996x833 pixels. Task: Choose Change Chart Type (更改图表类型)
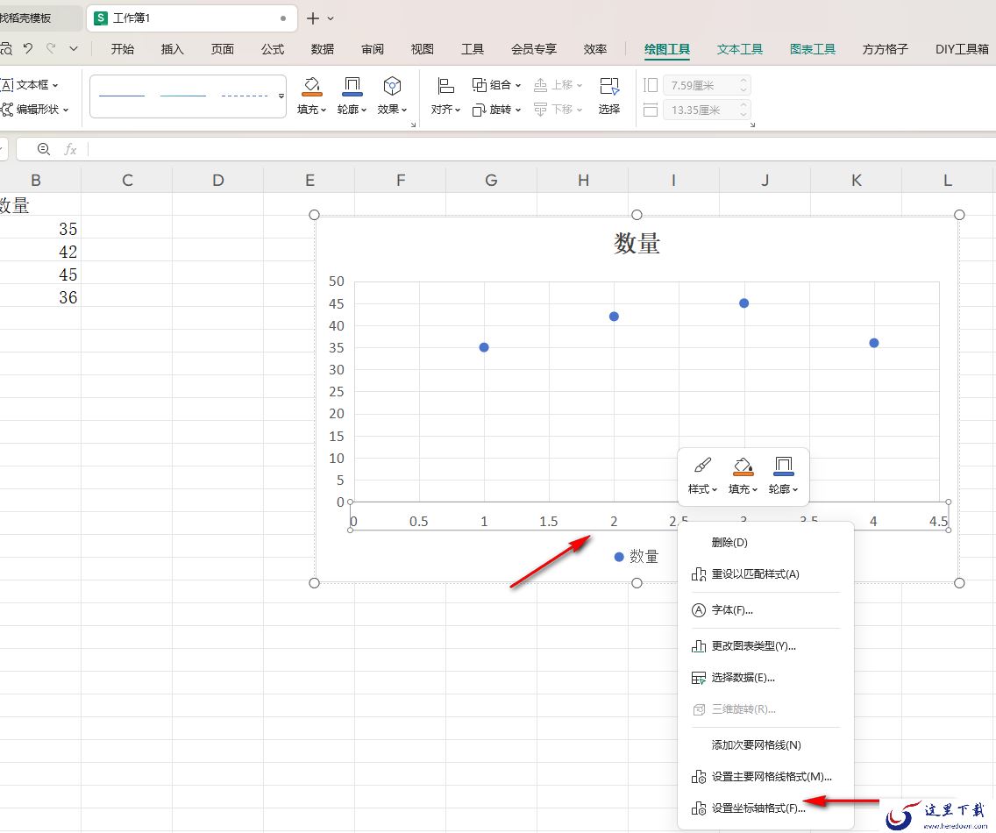coord(765,645)
